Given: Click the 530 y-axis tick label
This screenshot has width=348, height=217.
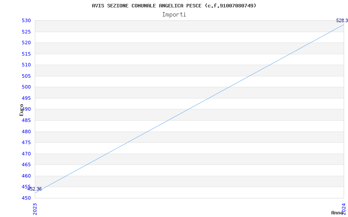Looking at the screenshot, I should point(26,20).
